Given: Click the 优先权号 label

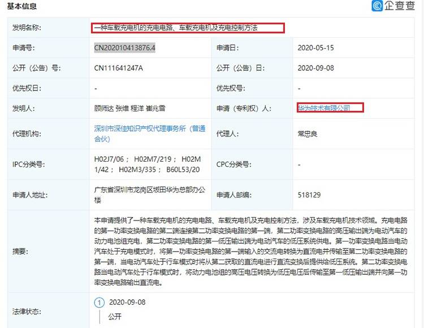Looking at the screenshot, I should click(231, 88).
